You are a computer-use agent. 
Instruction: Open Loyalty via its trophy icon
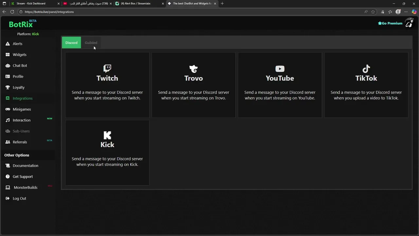pyautogui.click(x=8, y=88)
